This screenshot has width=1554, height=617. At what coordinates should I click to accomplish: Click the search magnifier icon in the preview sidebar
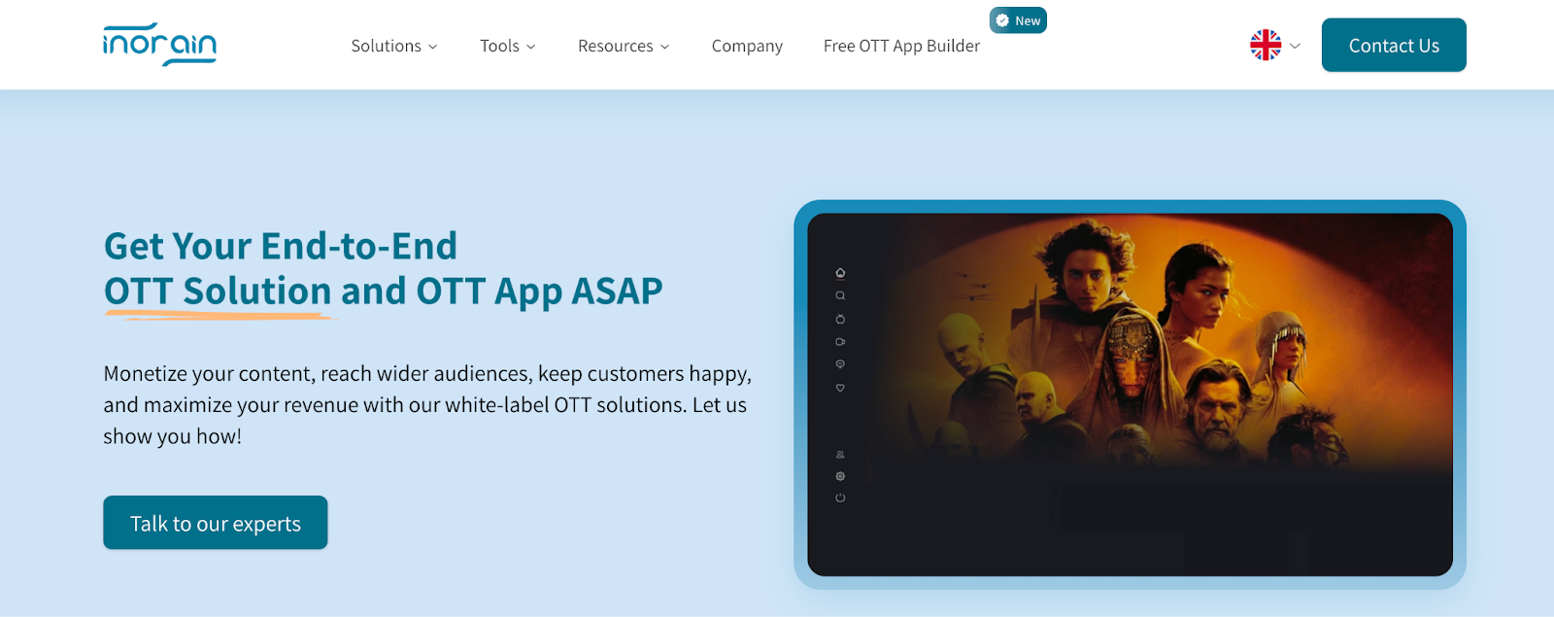point(840,295)
